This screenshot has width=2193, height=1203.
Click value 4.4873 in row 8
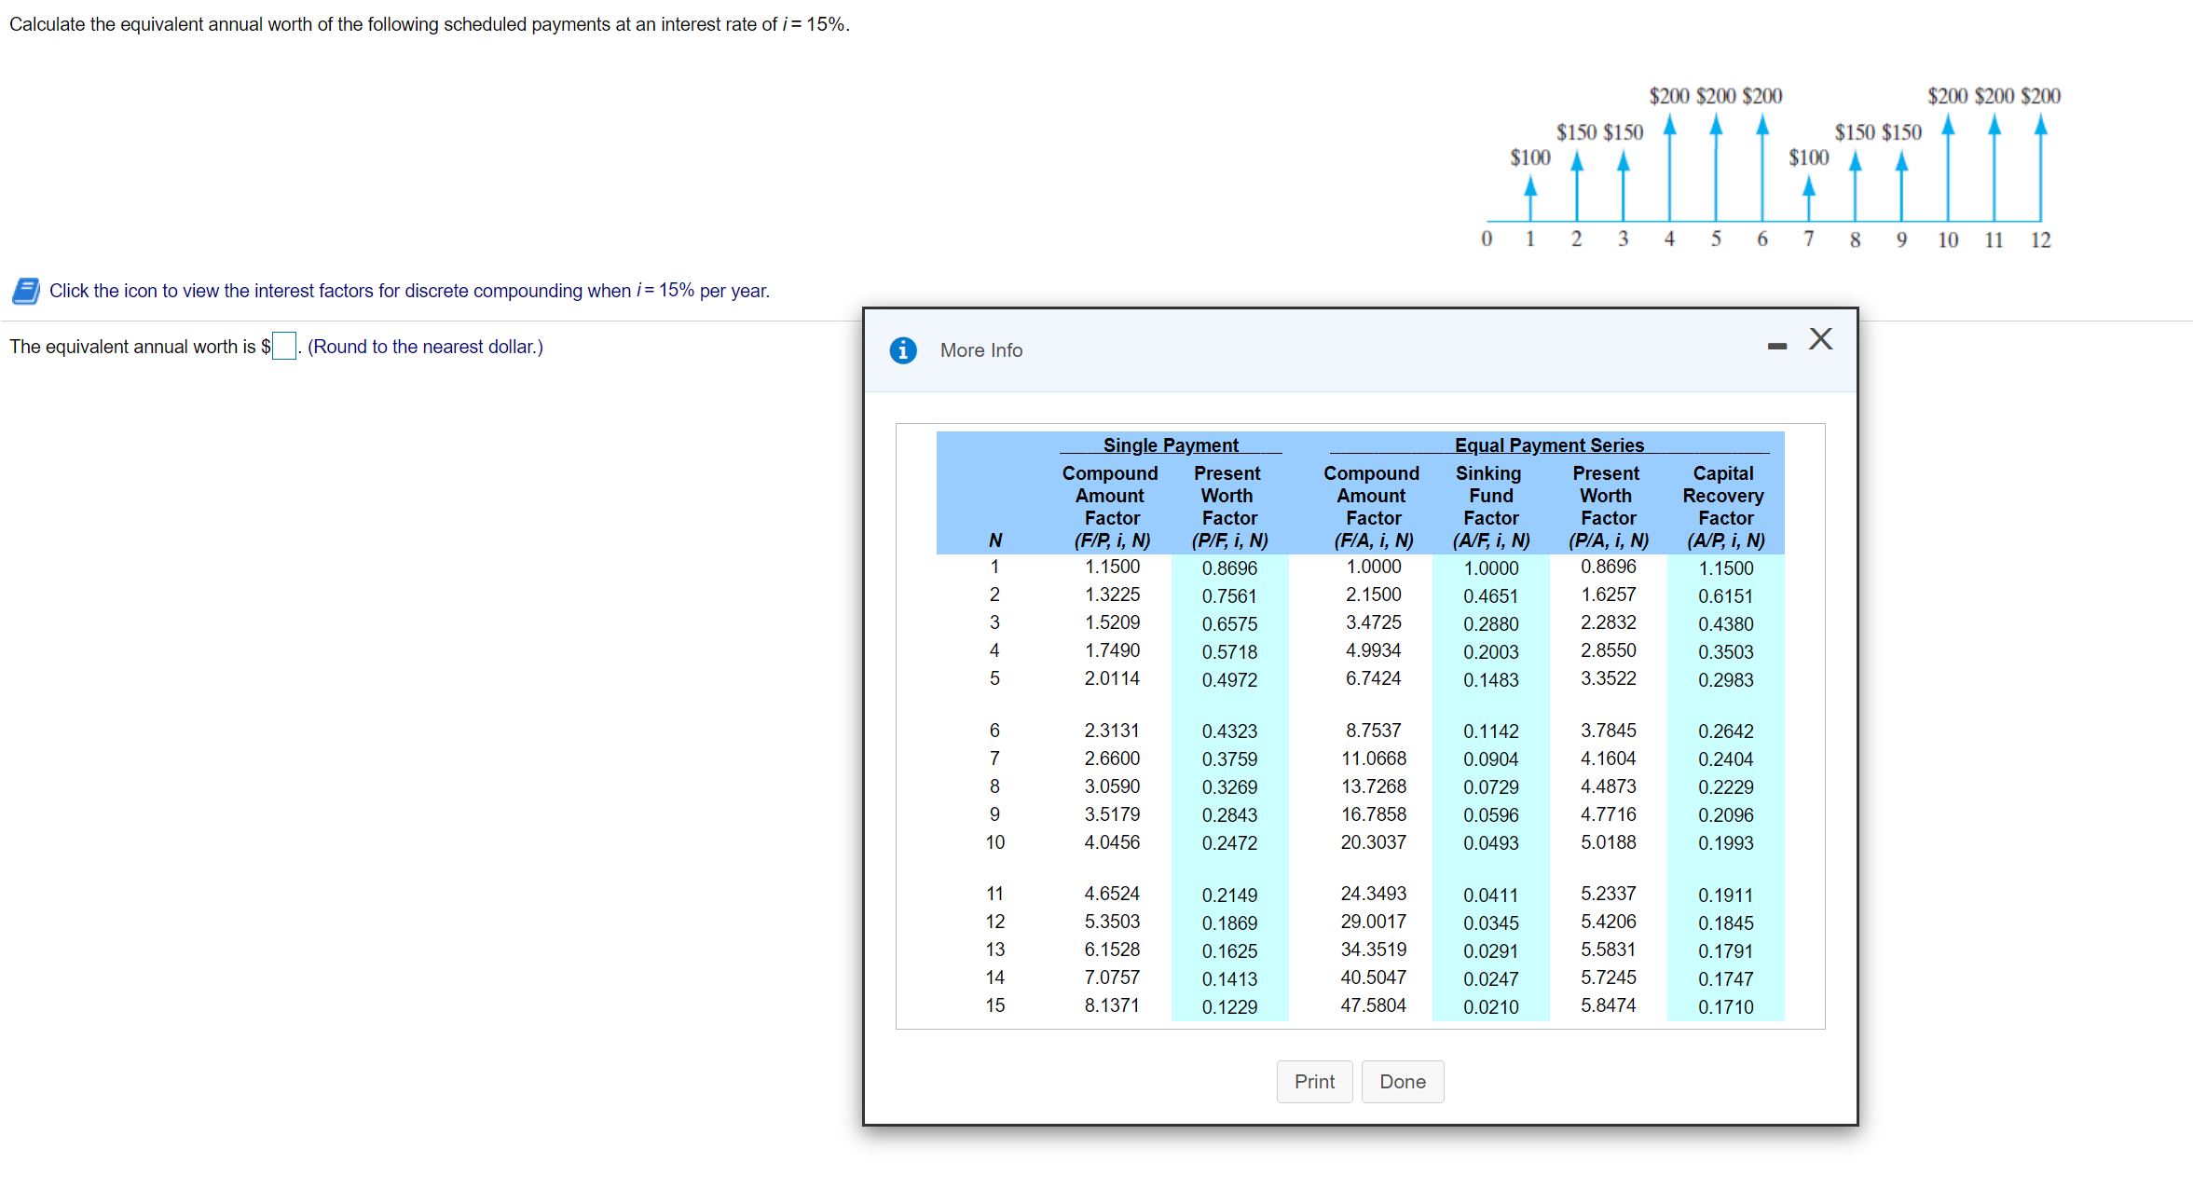click(x=1609, y=786)
